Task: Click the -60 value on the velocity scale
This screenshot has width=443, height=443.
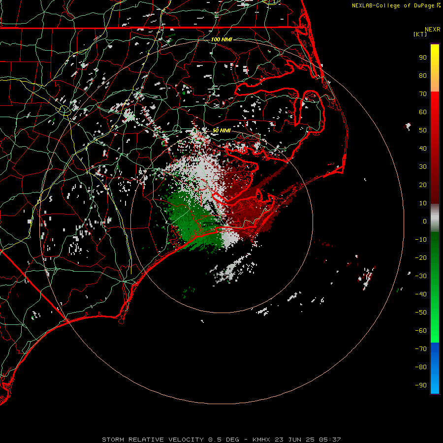Action: [x=421, y=331]
